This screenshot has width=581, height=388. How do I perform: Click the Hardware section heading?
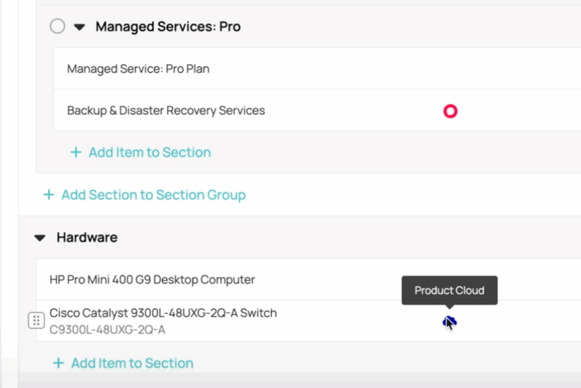pos(87,237)
